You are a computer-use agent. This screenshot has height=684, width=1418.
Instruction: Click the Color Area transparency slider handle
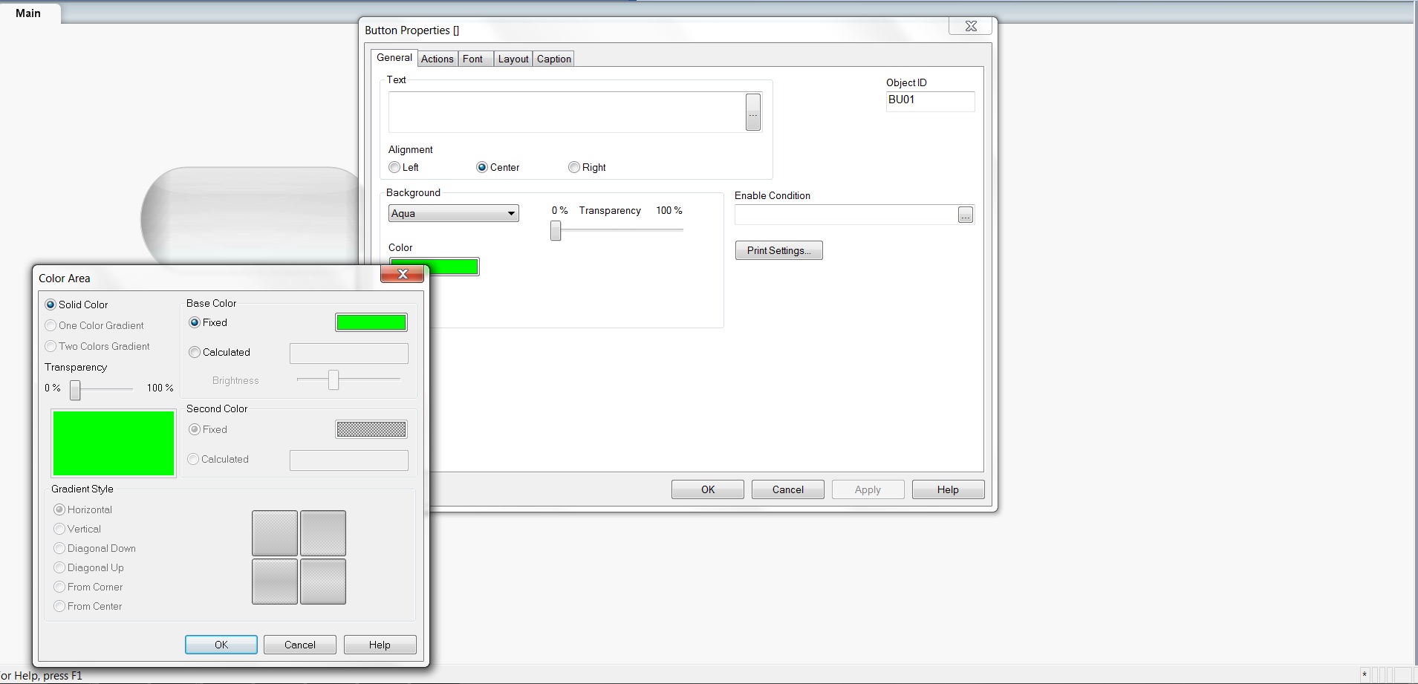click(75, 390)
